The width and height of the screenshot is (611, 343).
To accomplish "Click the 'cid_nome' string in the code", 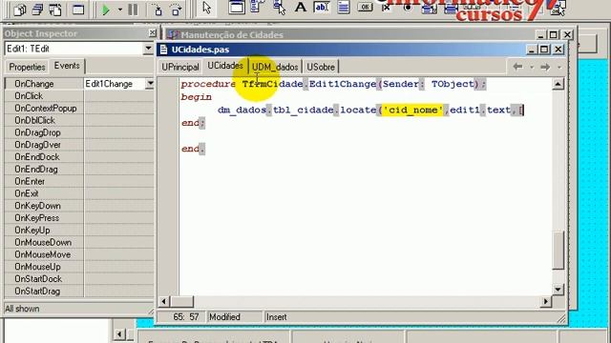I will 413,110.
